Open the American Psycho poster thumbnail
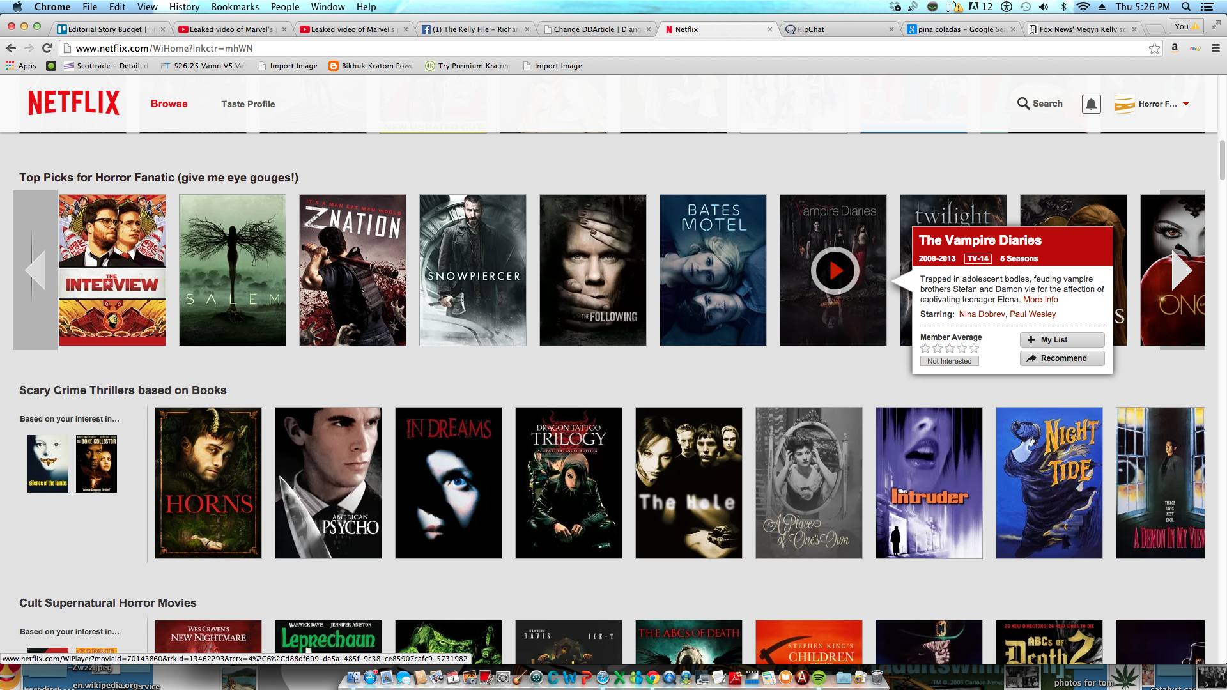Viewport: 1227px width, 690px height. 328,483
